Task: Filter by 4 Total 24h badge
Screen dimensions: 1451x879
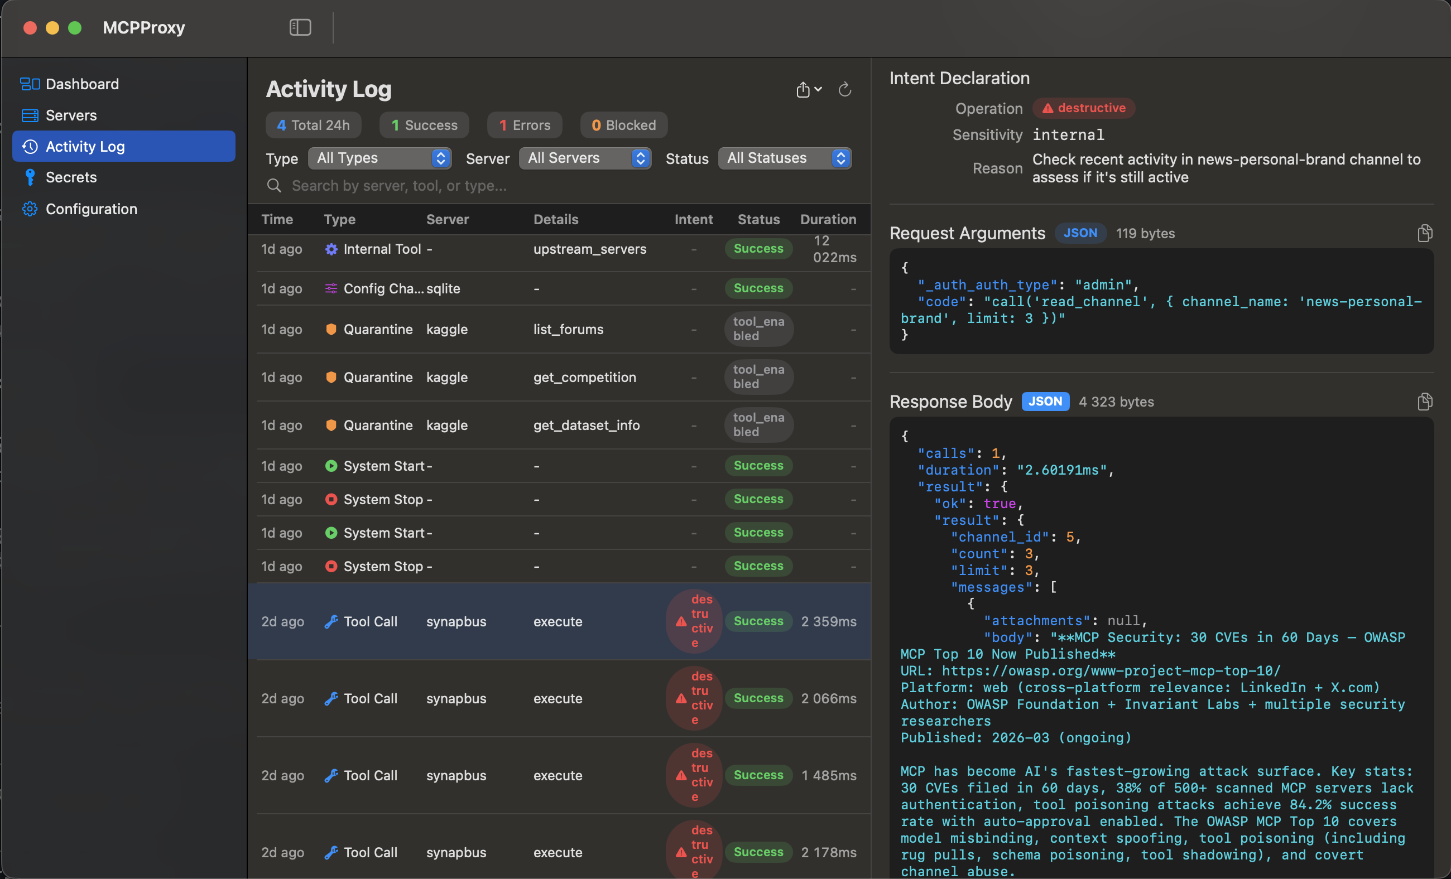Action: [313, 125]
